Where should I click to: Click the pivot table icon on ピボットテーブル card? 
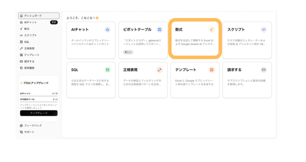[x=160, y=30]
